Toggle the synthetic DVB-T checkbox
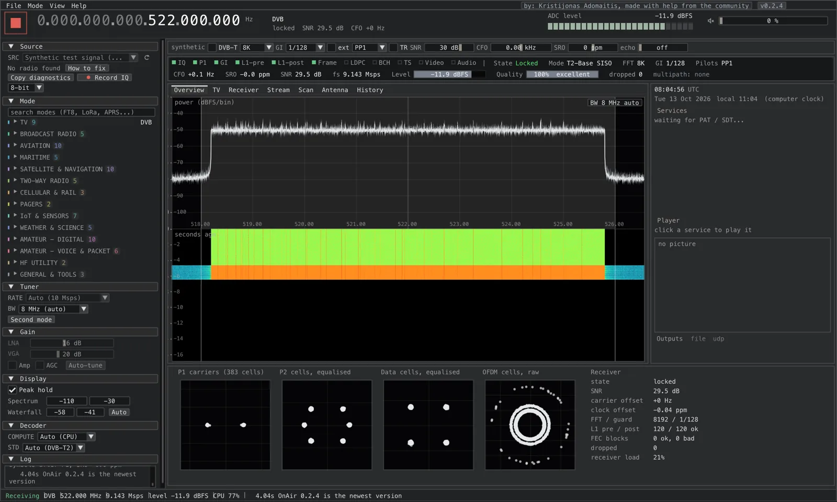The width and height of the screenshot is (837, 502). pos(212,48)
